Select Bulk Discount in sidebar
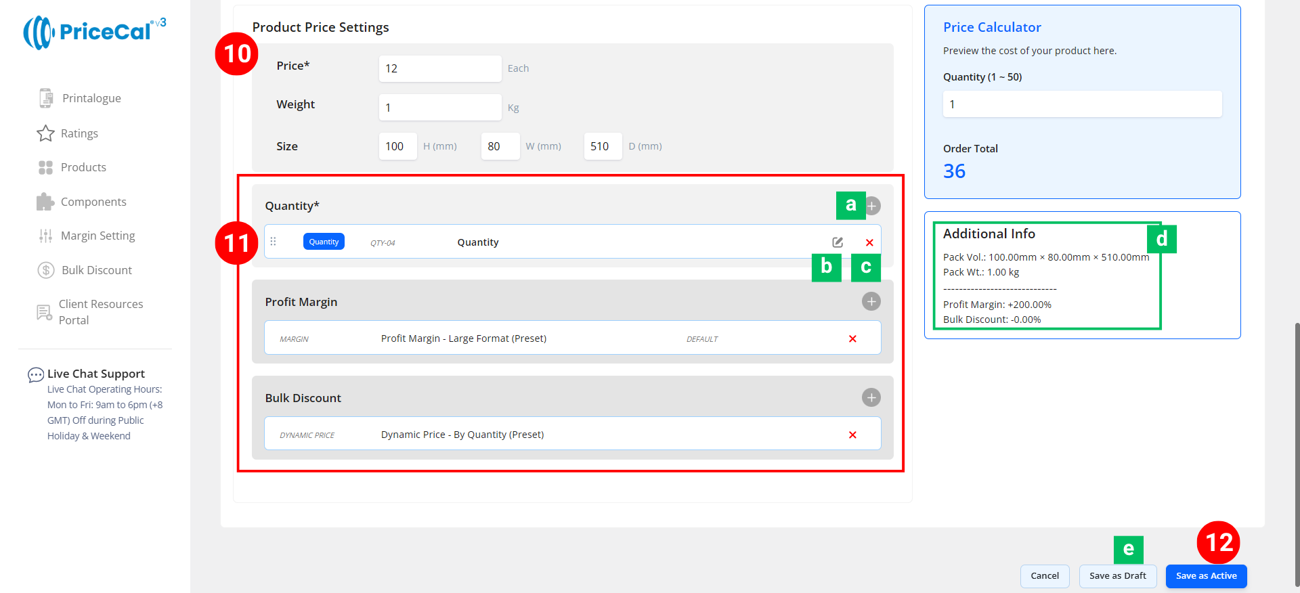The image size is (1300, 593). tap(96, 270)
